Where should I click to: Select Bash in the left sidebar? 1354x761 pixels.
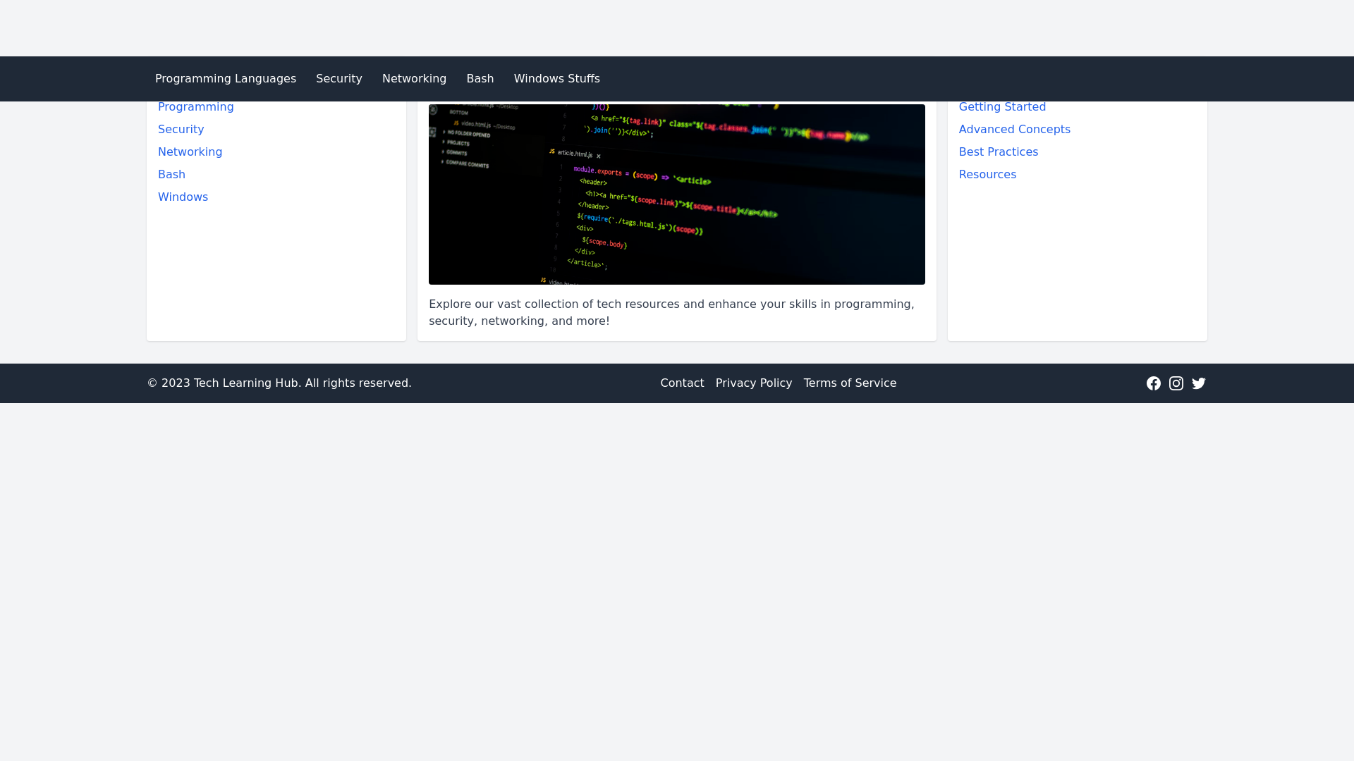click(171, 174)
